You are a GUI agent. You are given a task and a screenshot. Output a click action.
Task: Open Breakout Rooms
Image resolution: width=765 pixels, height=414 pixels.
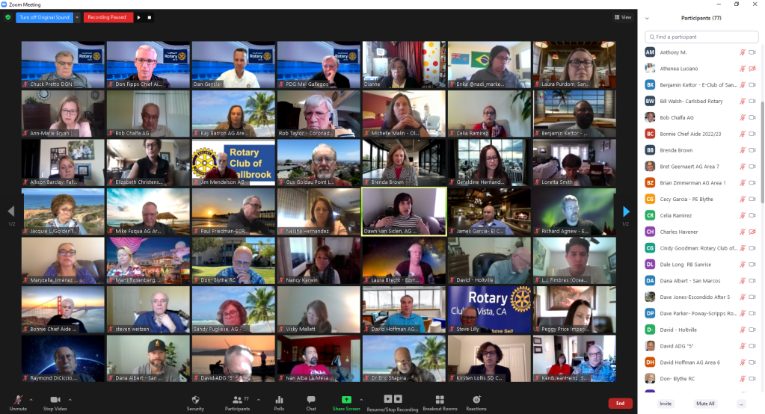click(x=440, y=403)
